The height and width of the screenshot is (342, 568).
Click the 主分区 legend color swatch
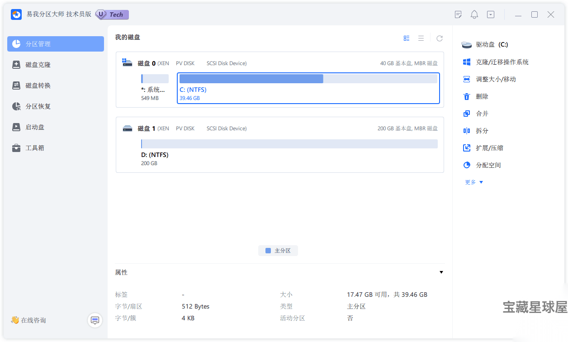point(268,251)
